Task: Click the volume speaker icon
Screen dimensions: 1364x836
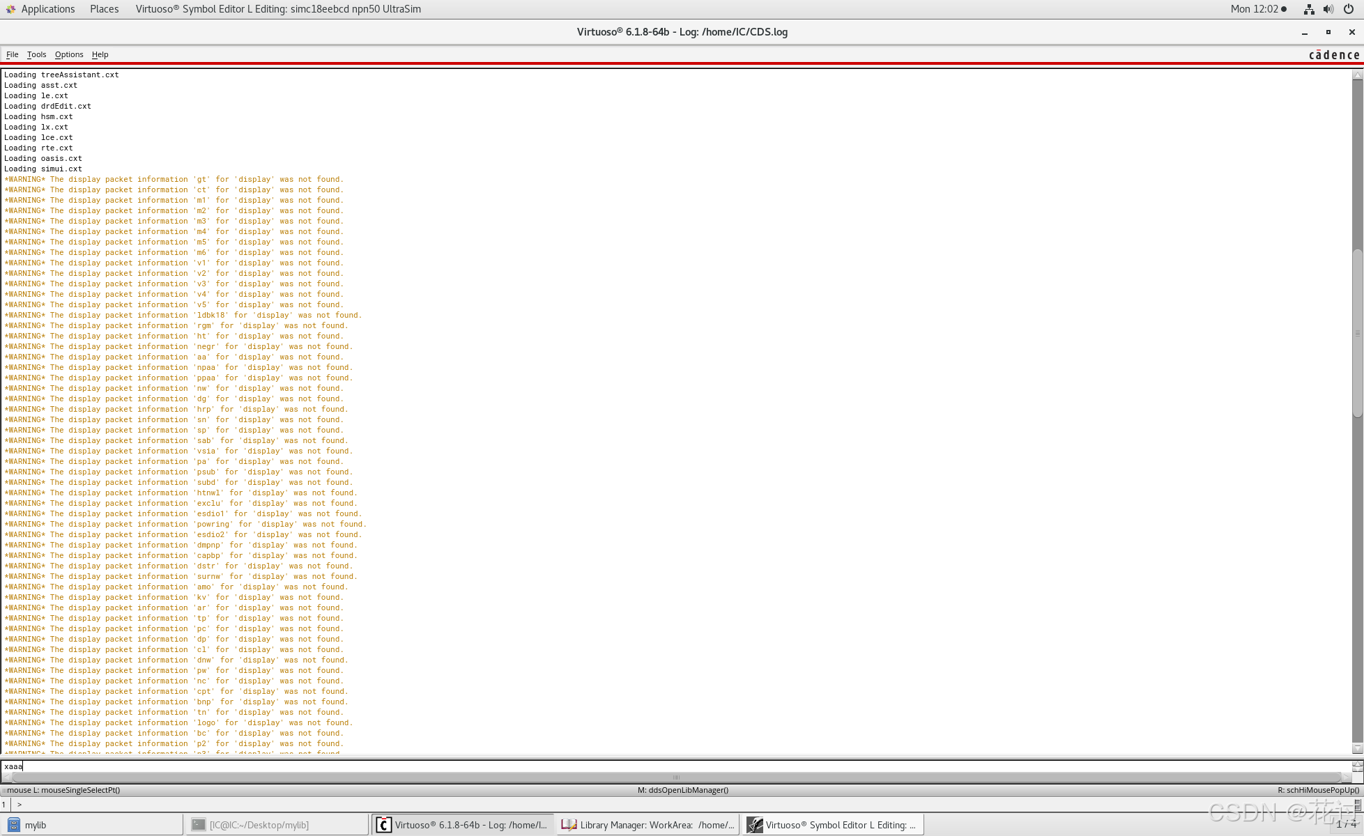Action: (x=1328, y=9)
